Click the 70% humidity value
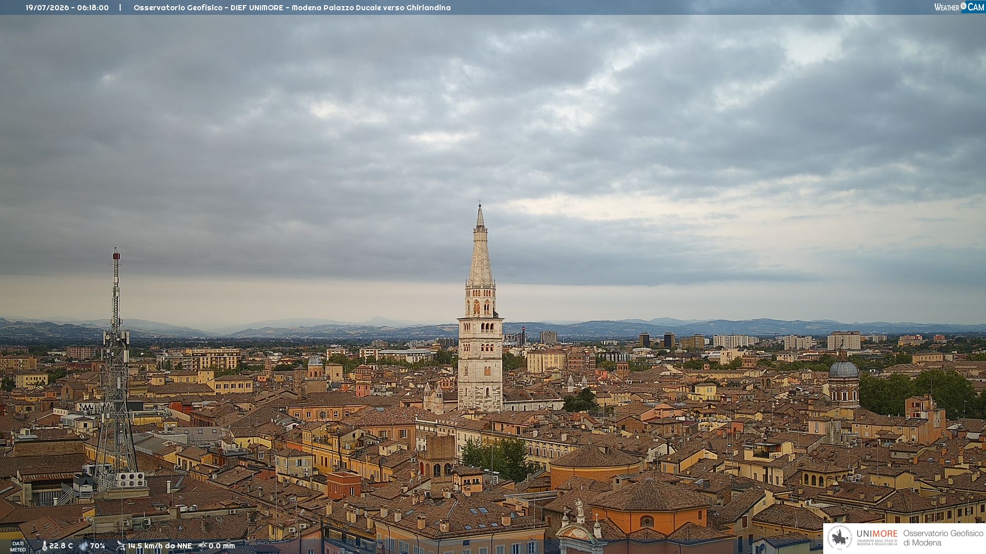986x554 pixels. pos(98,546)
